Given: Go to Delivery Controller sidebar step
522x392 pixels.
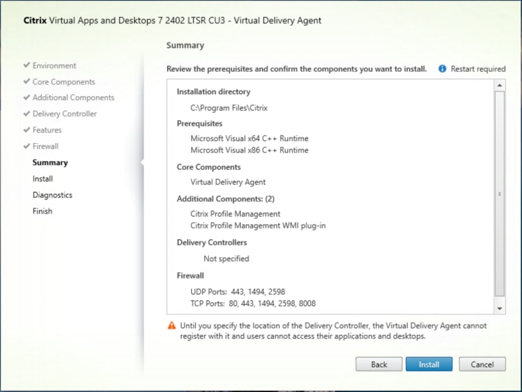Looking at the screenshot, I should [65, 113].
